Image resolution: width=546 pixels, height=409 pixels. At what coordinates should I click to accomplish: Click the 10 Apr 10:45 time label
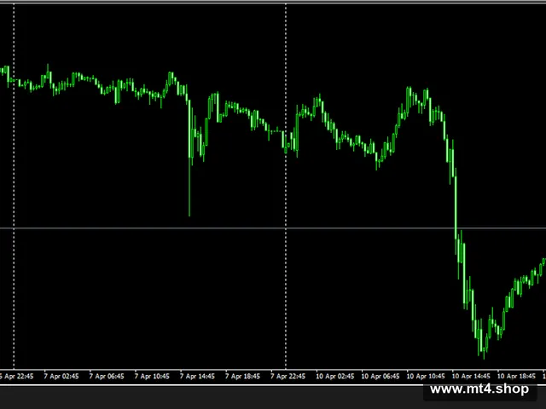(426, 377)
